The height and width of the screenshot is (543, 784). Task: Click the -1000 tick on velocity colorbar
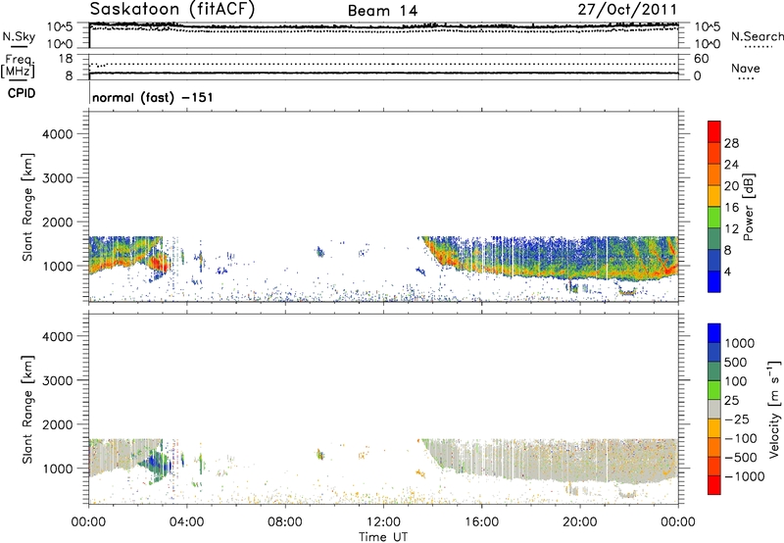[744, 476]
